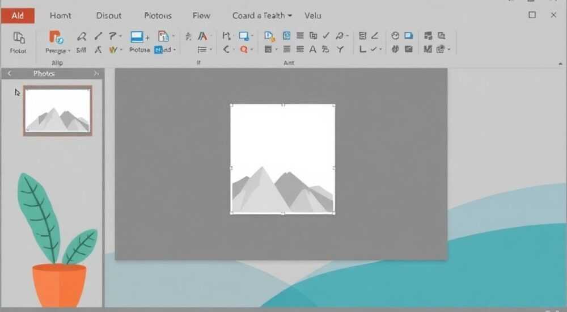Click the blue window icon beside the clock face
Viewport: 567px width, 312px height.
point(409,36)
